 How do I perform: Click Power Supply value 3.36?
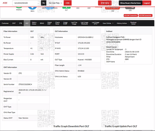point(32,54)
